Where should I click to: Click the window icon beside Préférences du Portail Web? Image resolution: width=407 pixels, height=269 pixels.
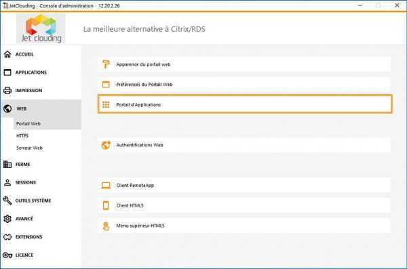coord(106,85)
